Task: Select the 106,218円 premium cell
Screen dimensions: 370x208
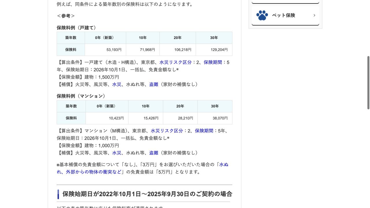Action: pos(178,50)
